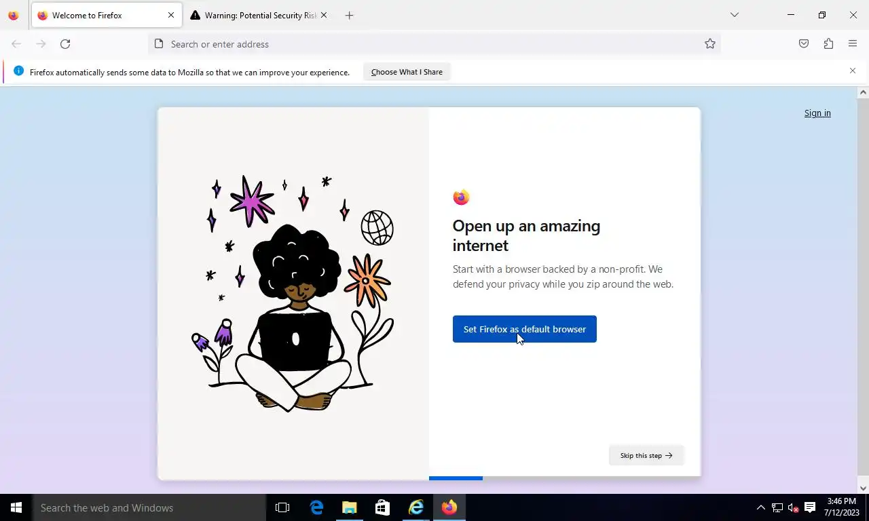
Task: Open the Save to Pocket icon
Action: pos(804,44)
